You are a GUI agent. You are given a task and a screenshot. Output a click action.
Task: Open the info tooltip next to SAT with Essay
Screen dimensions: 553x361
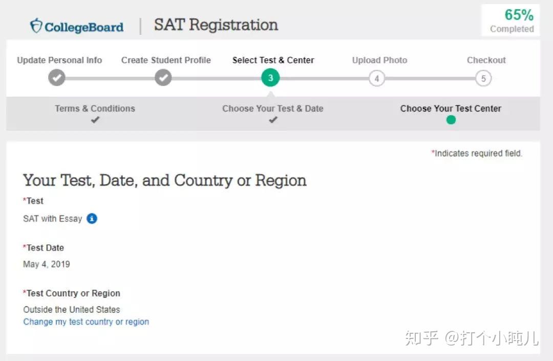[92, 218]
